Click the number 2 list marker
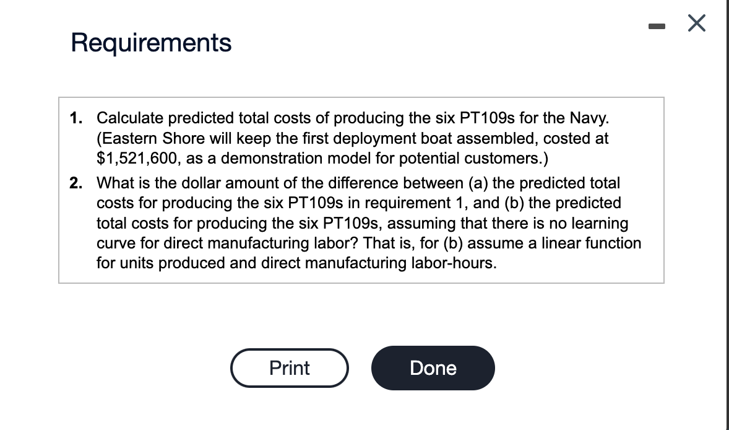This screenshot has height=430, width=729. click(x=75, y=183)
